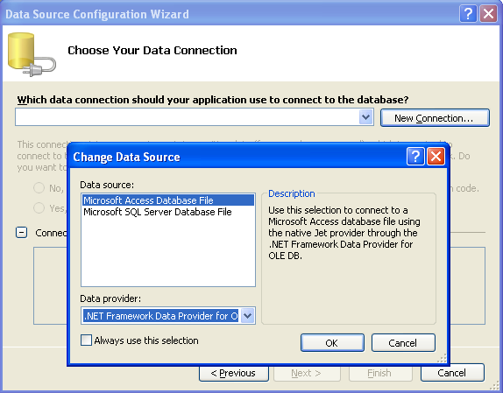Screen dimensions: 503x393
Task: Click the database plug icon in wizard header
Action: (32, 54)
